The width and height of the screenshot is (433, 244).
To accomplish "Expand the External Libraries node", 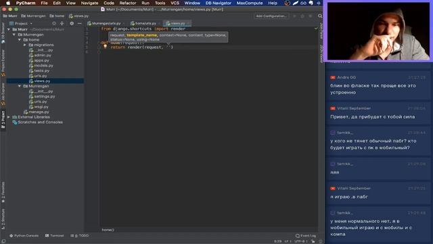I will [9, 117].
